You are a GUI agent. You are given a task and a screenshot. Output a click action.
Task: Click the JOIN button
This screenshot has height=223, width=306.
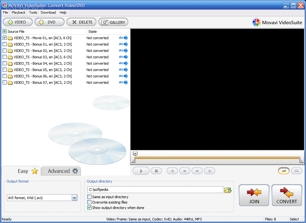[254, 195]
